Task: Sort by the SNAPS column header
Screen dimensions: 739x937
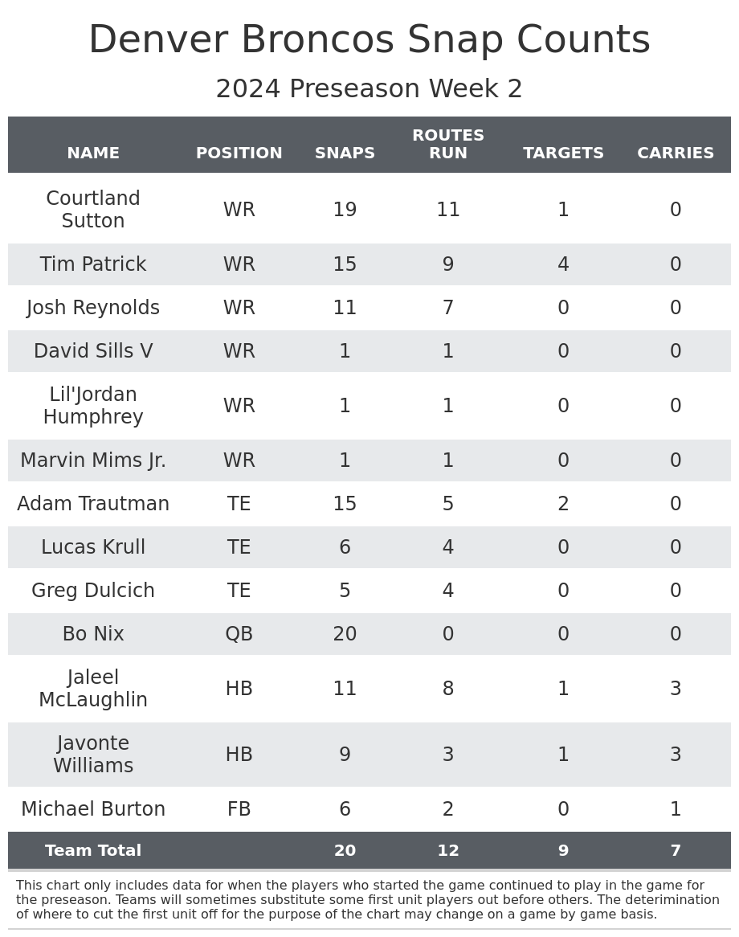Action: point(345,153)
